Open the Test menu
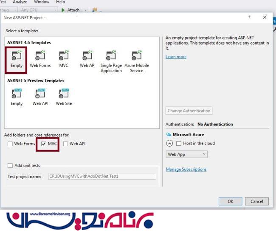 pyautogui.click(x=3, y=2)
